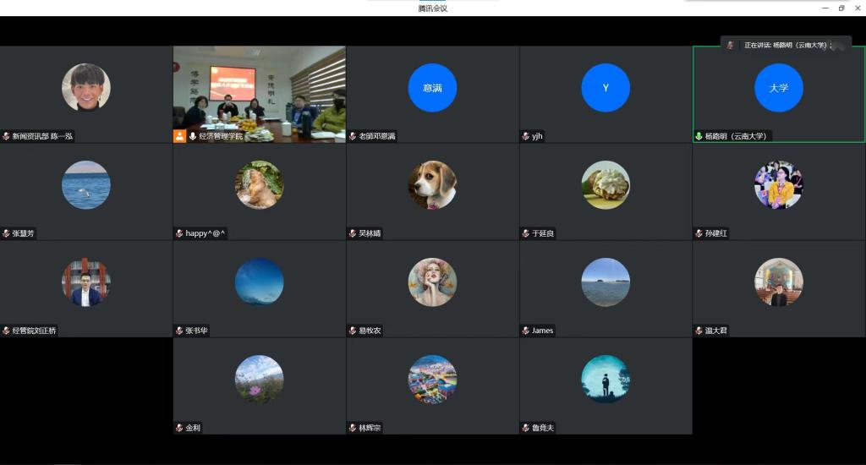Click the name label happy^@^

(x=206, y=233)
